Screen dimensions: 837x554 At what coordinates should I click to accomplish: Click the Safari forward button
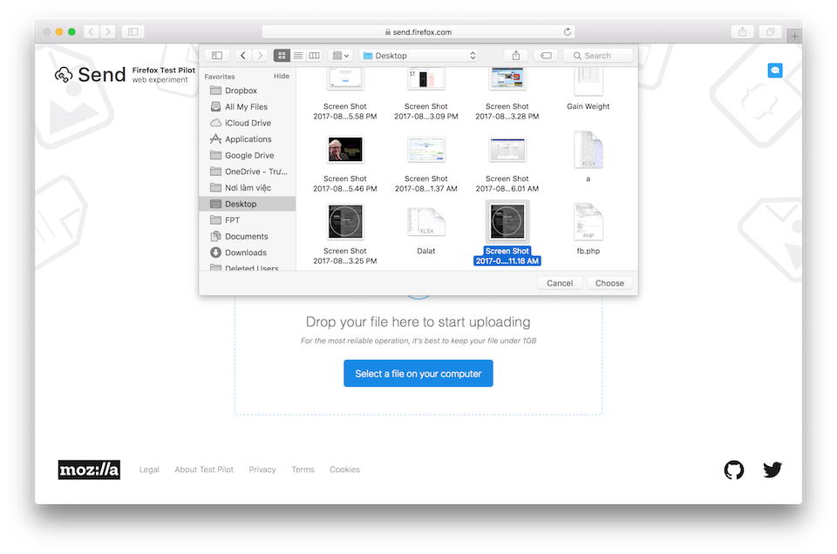108,32
